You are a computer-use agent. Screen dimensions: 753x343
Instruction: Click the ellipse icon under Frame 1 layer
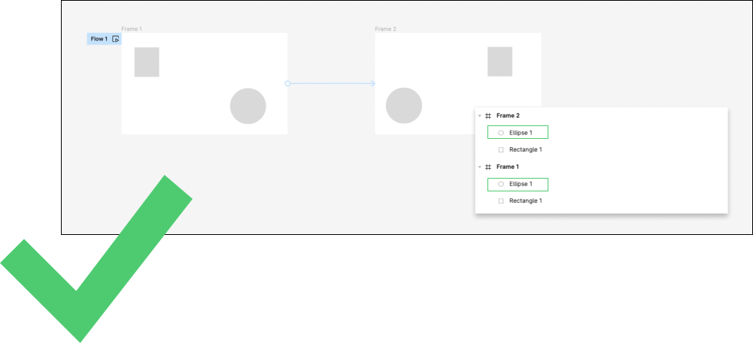(501, 184)
